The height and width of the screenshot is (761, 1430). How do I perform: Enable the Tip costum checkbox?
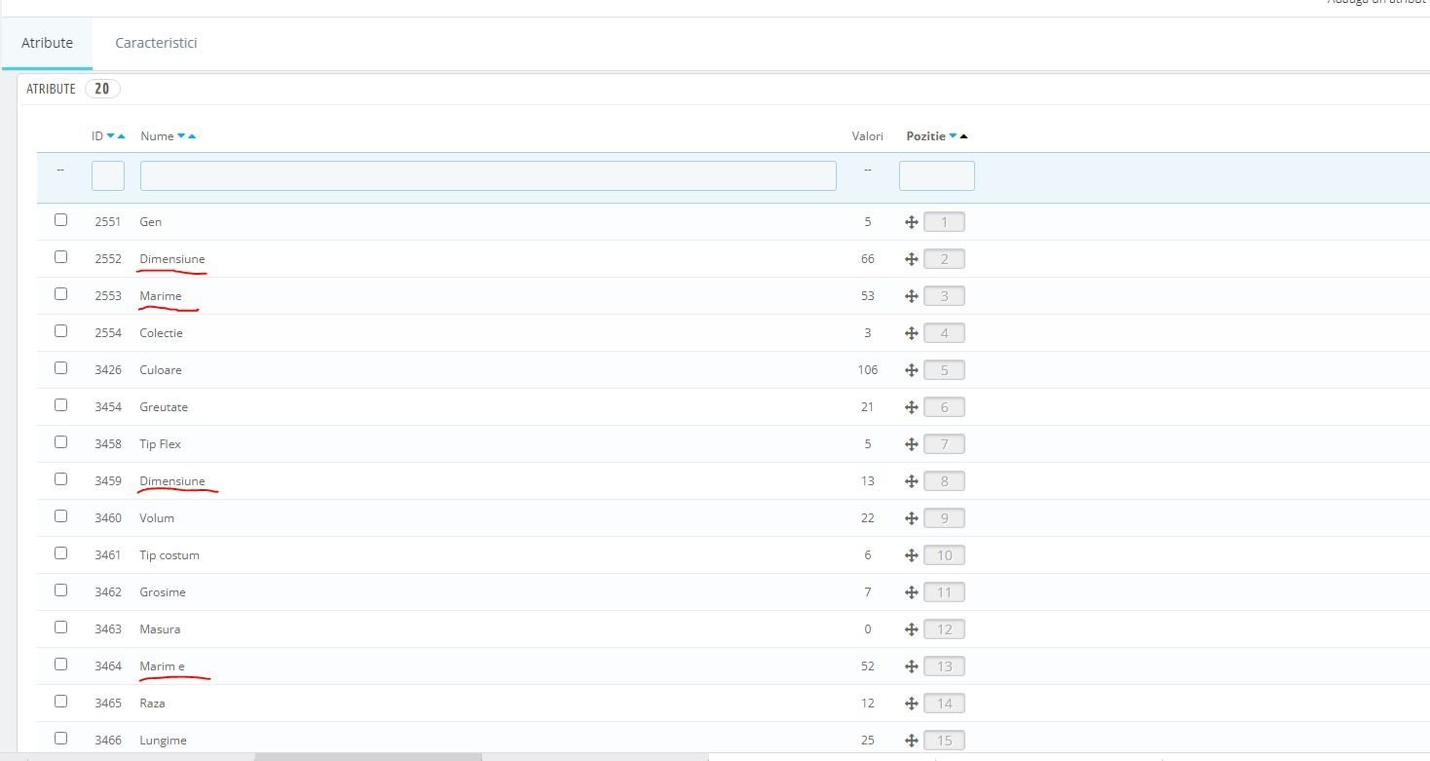click(60, 553)
